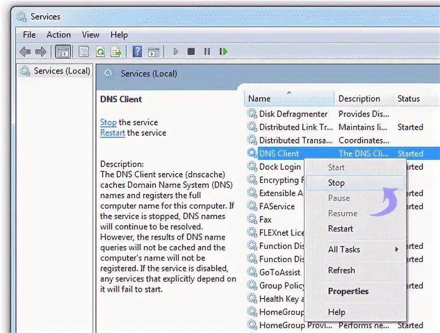
Task: Sort by the Description column header
Action: [x=363, y=98]
